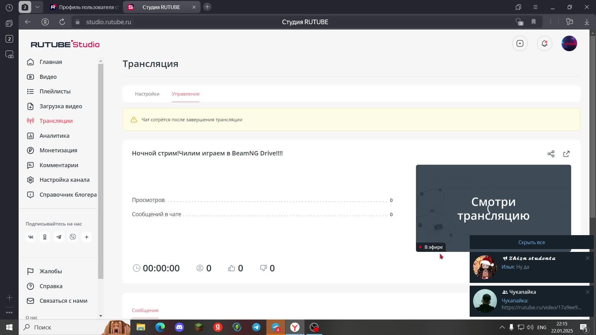The width and height of the screenshot is (596, 335).
Task: Click the Yandex home icon in toolbar
Action: tap(45, 22)
